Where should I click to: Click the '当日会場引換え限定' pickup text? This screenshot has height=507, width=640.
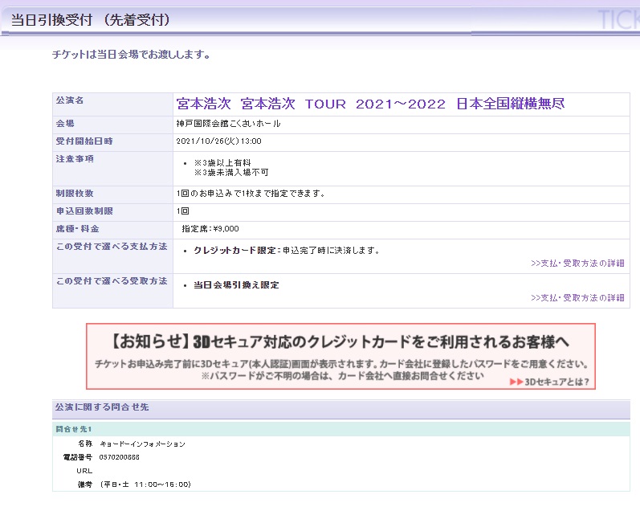point(236,285)
